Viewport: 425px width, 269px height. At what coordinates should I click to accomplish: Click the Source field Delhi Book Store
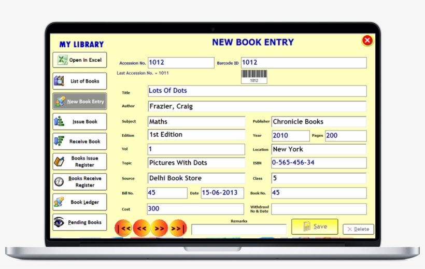pyautogui.click(x=196, y=178)
